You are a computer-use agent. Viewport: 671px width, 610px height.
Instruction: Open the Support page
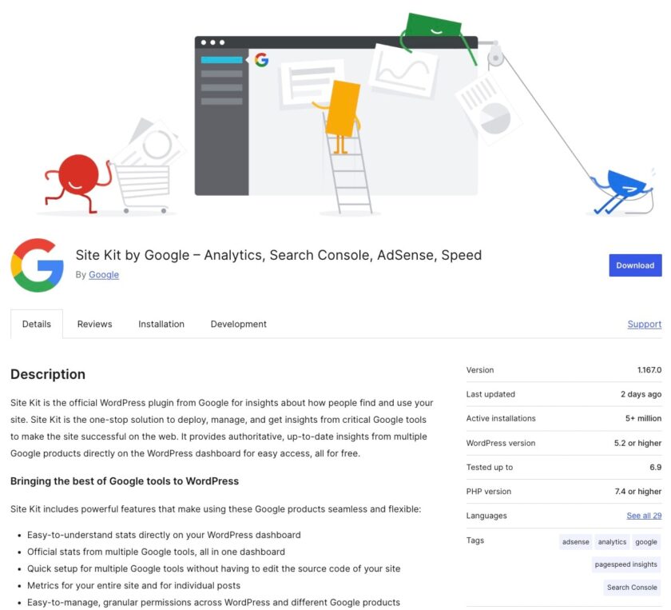(644, 324)
